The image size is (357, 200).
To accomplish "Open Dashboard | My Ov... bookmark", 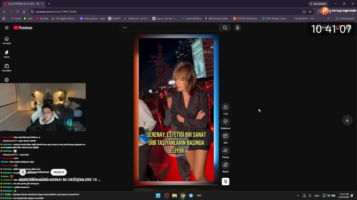I will click(136, 19).
